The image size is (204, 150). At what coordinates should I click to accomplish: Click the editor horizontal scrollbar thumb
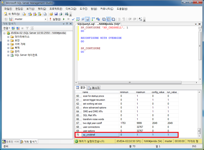pos(130,83)
